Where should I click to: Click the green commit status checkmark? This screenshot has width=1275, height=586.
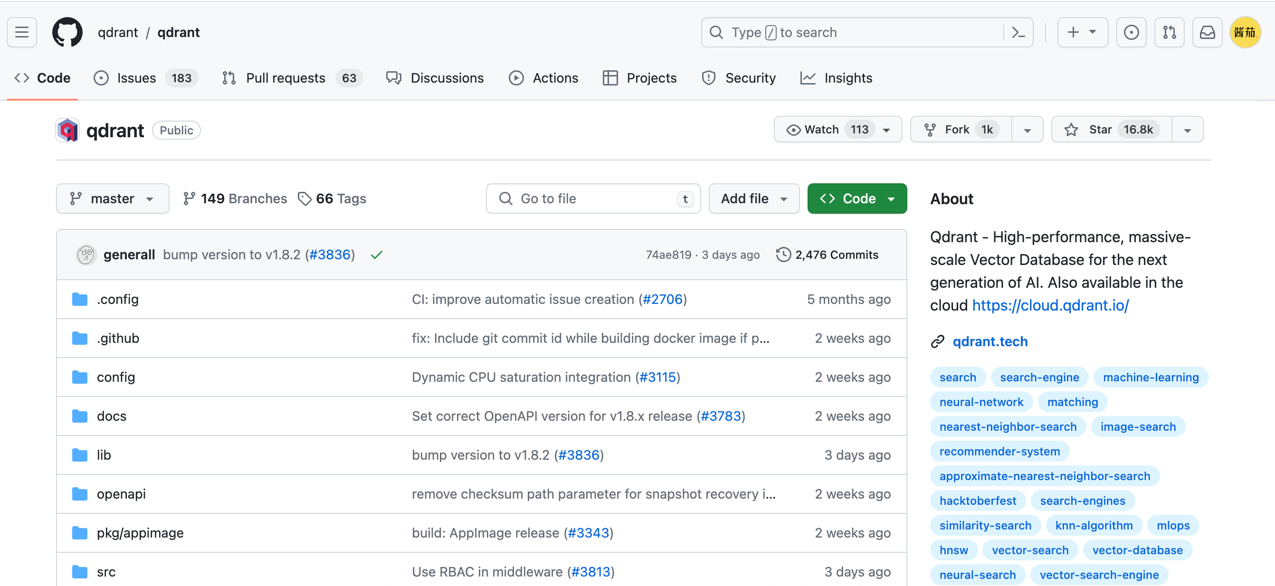click(x=377, y=255)
